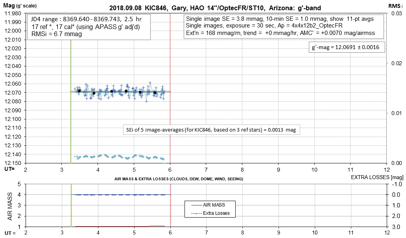This screenshot has height=238, width=406.
Task: Click the 11.980 tick on magnitude axis
Action: coord(13,13)
